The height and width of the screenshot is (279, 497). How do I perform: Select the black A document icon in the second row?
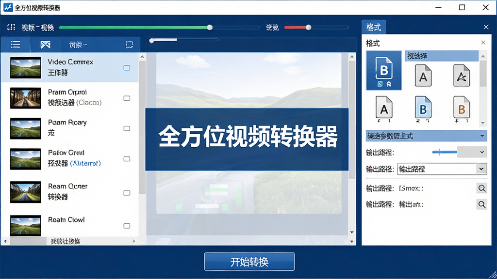tap(384, 108)
